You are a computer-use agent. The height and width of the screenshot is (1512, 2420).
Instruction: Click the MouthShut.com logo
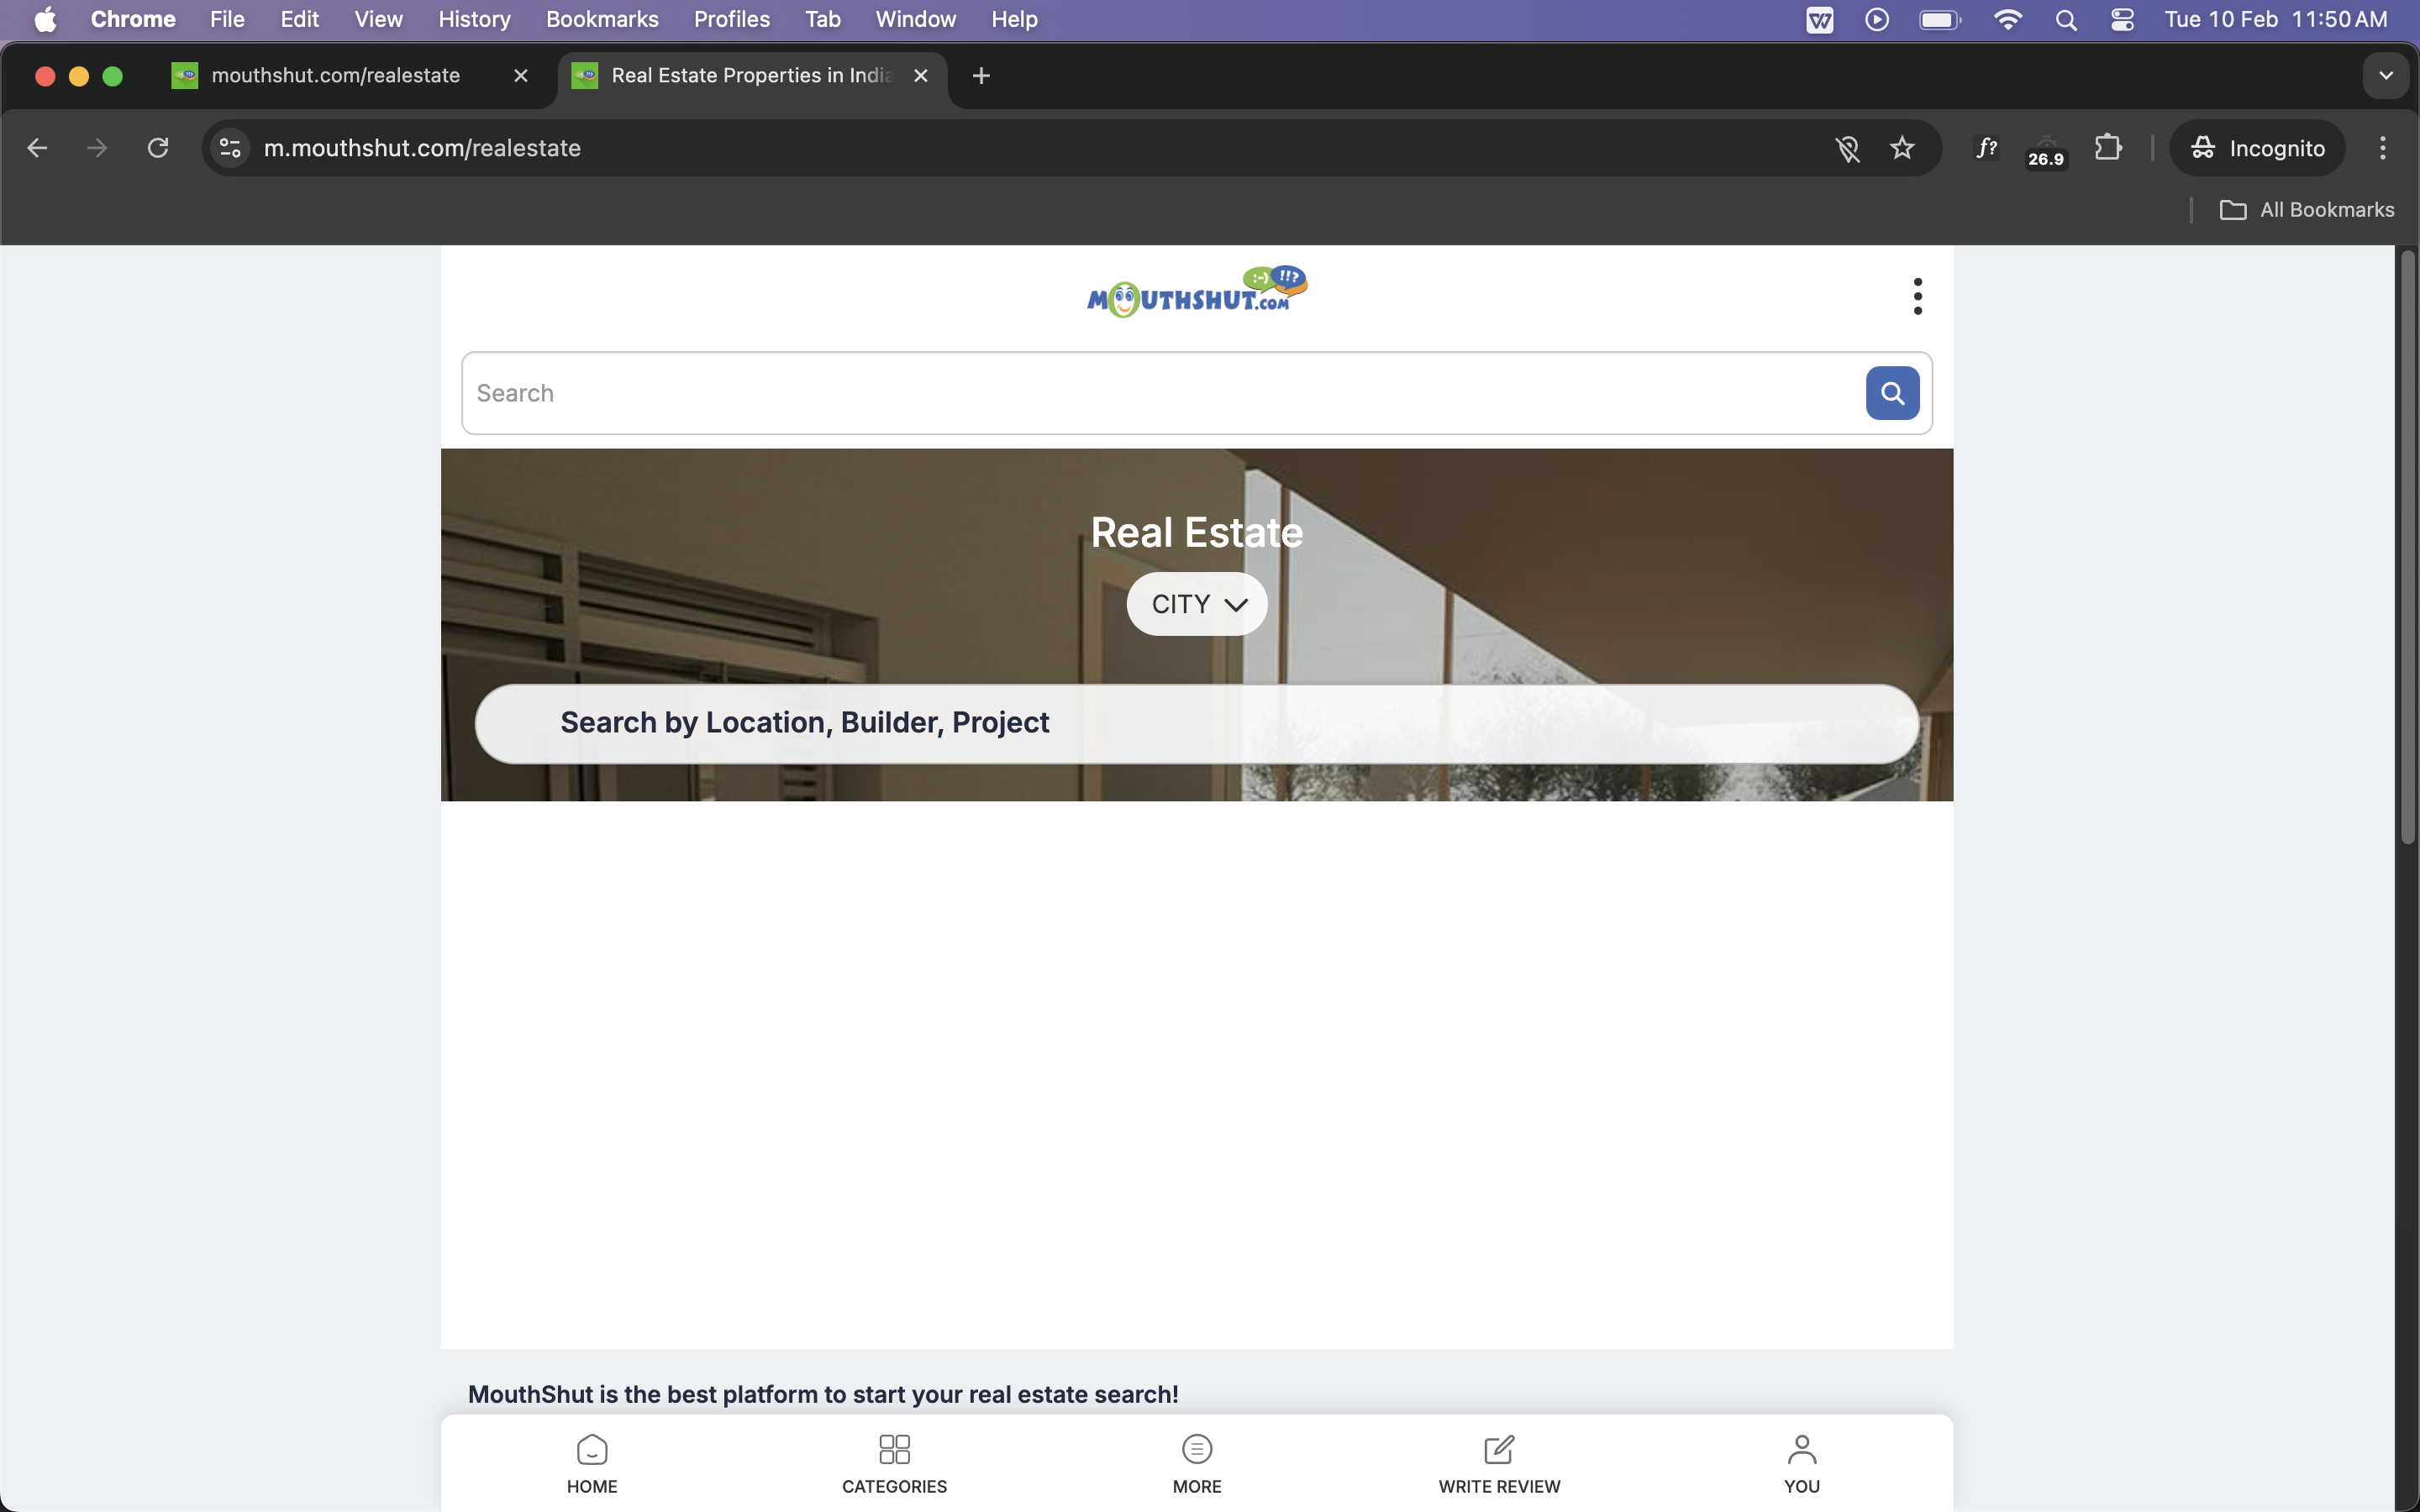pyautogui.click(x=1196, y=292)
